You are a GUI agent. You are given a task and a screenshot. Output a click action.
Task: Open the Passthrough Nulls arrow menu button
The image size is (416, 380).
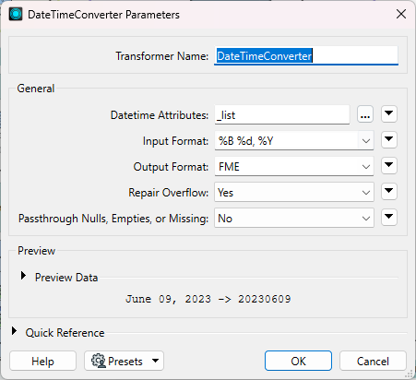(x=389, y=218)
